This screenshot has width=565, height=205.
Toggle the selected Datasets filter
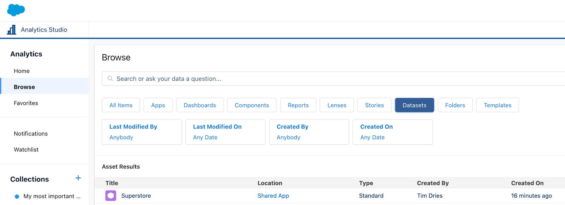click(x=415, y=105)
